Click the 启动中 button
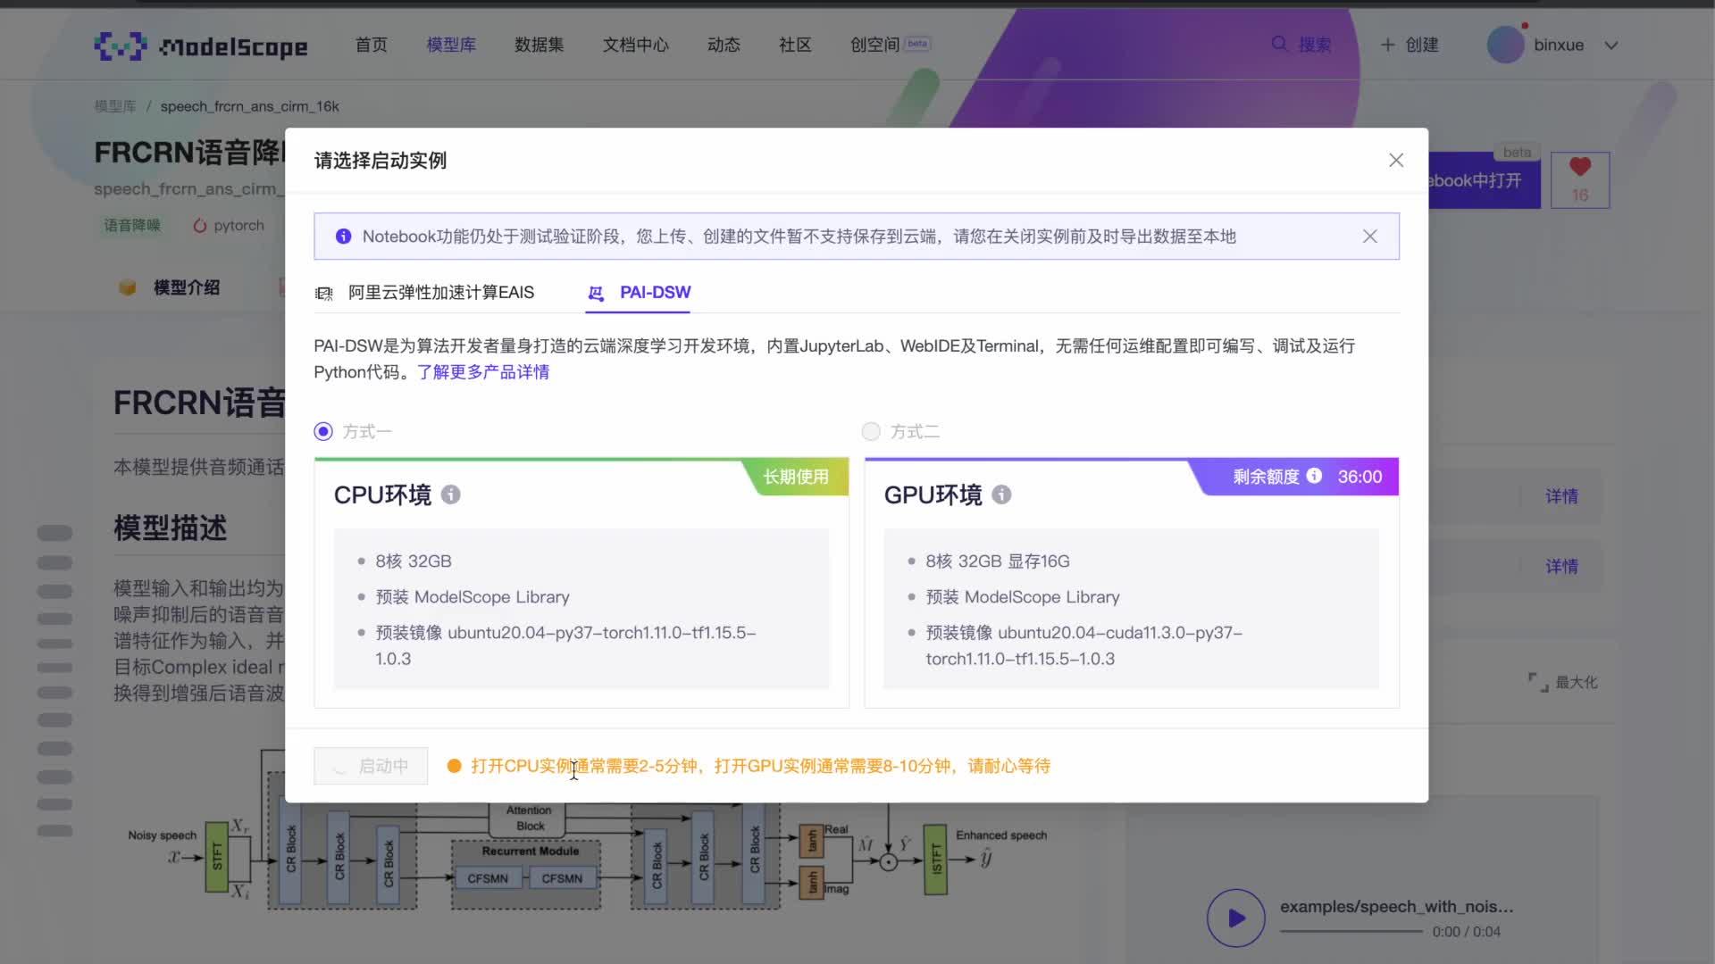Viewport: 1715px width, 964px height. click(x=371, y=766)
